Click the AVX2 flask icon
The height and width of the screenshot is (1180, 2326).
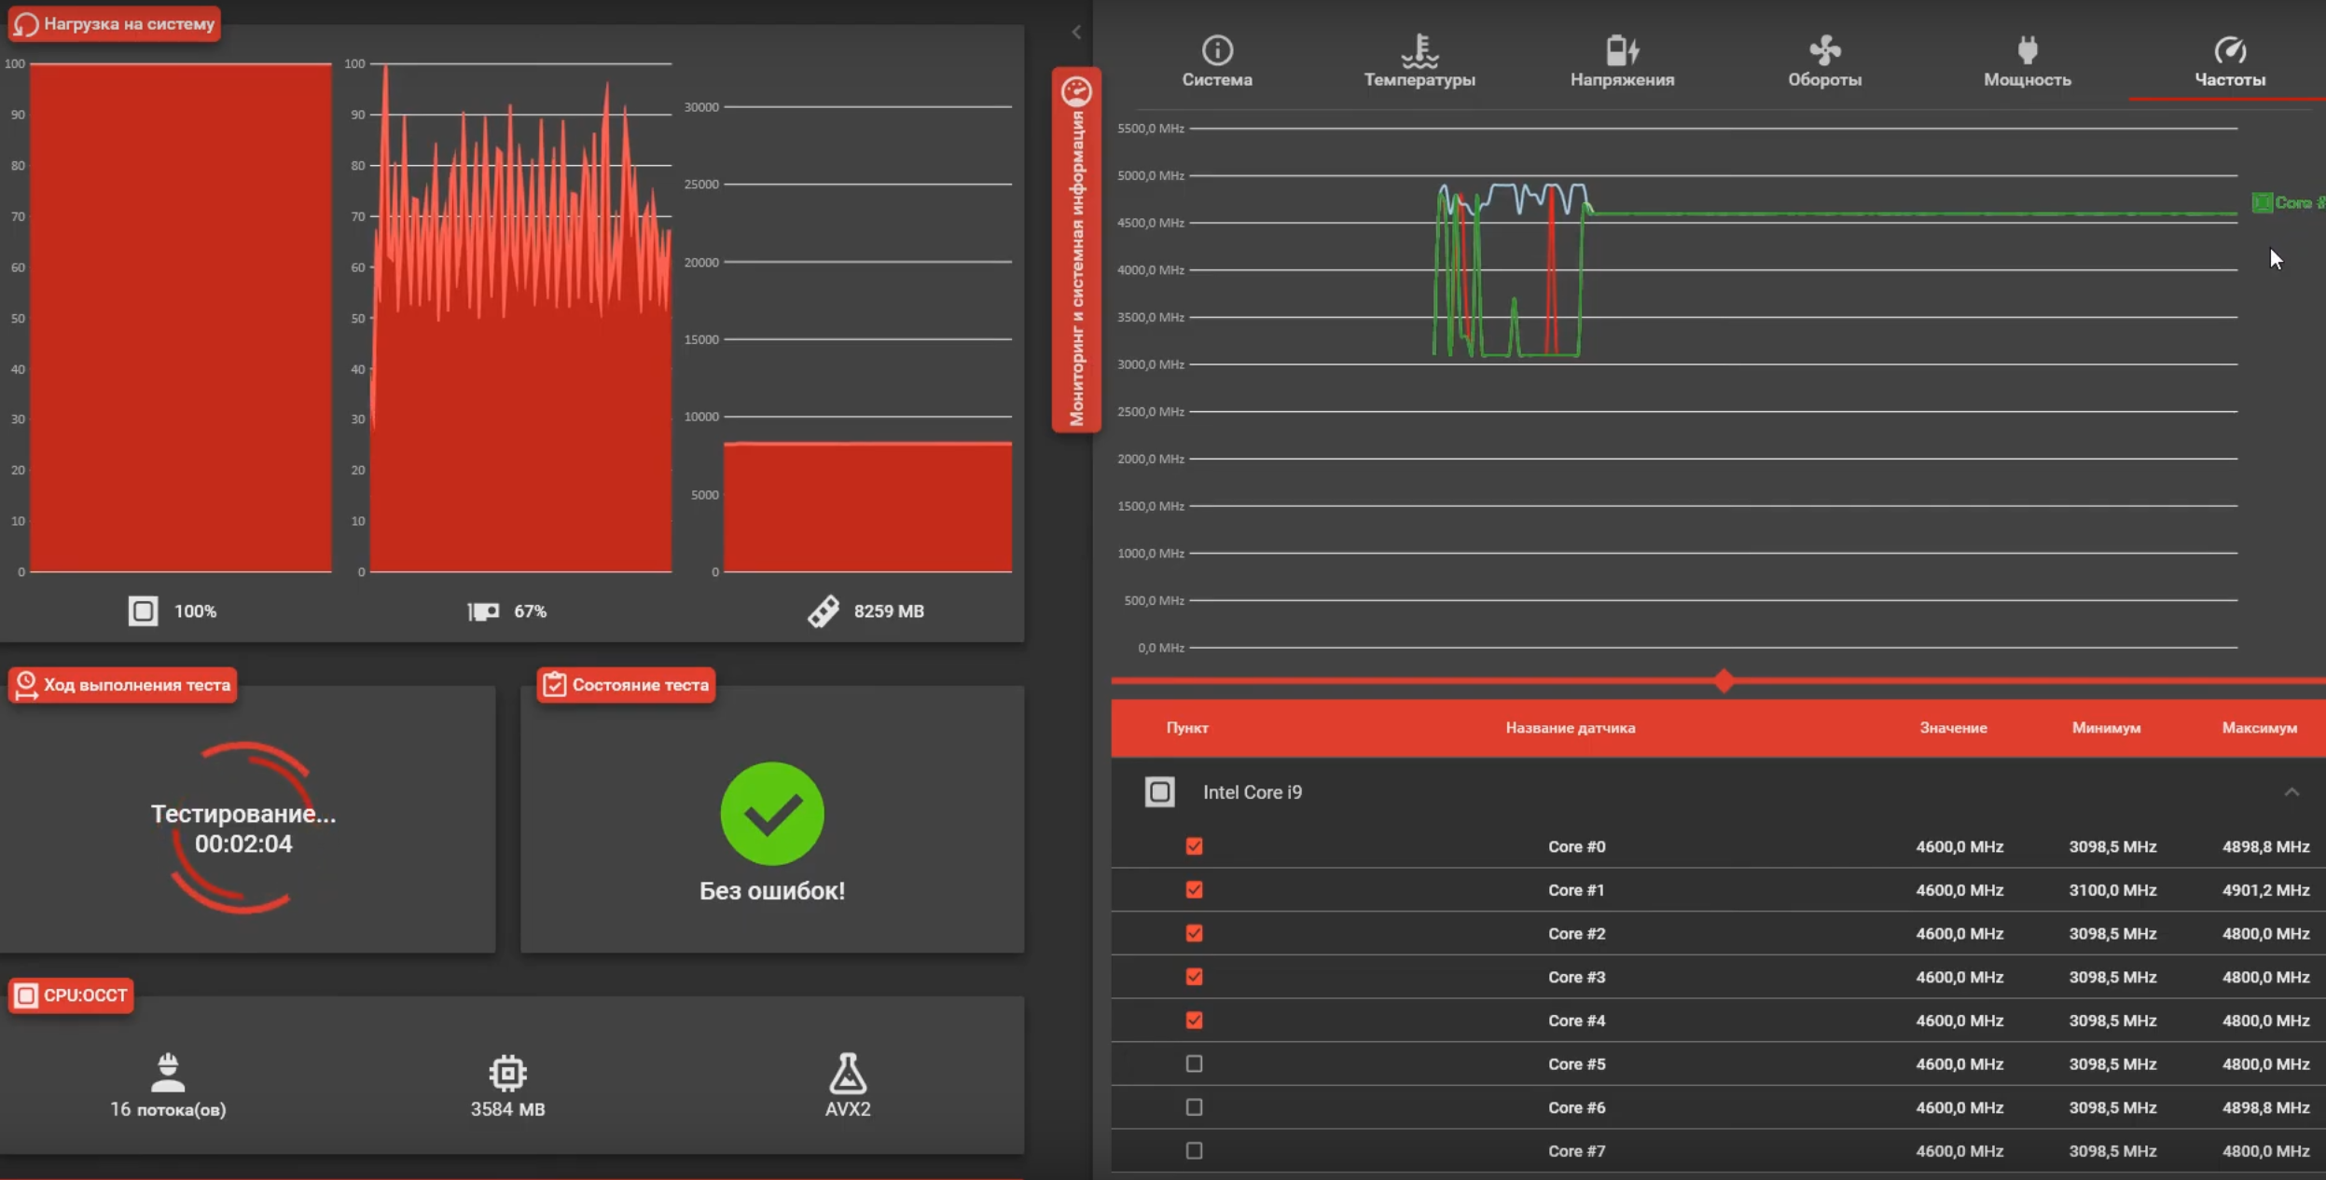click(847, 1074)
